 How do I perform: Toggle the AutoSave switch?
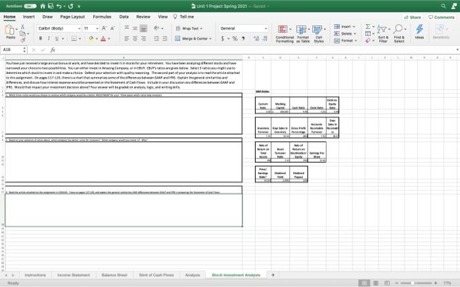(x=30, y=6)
